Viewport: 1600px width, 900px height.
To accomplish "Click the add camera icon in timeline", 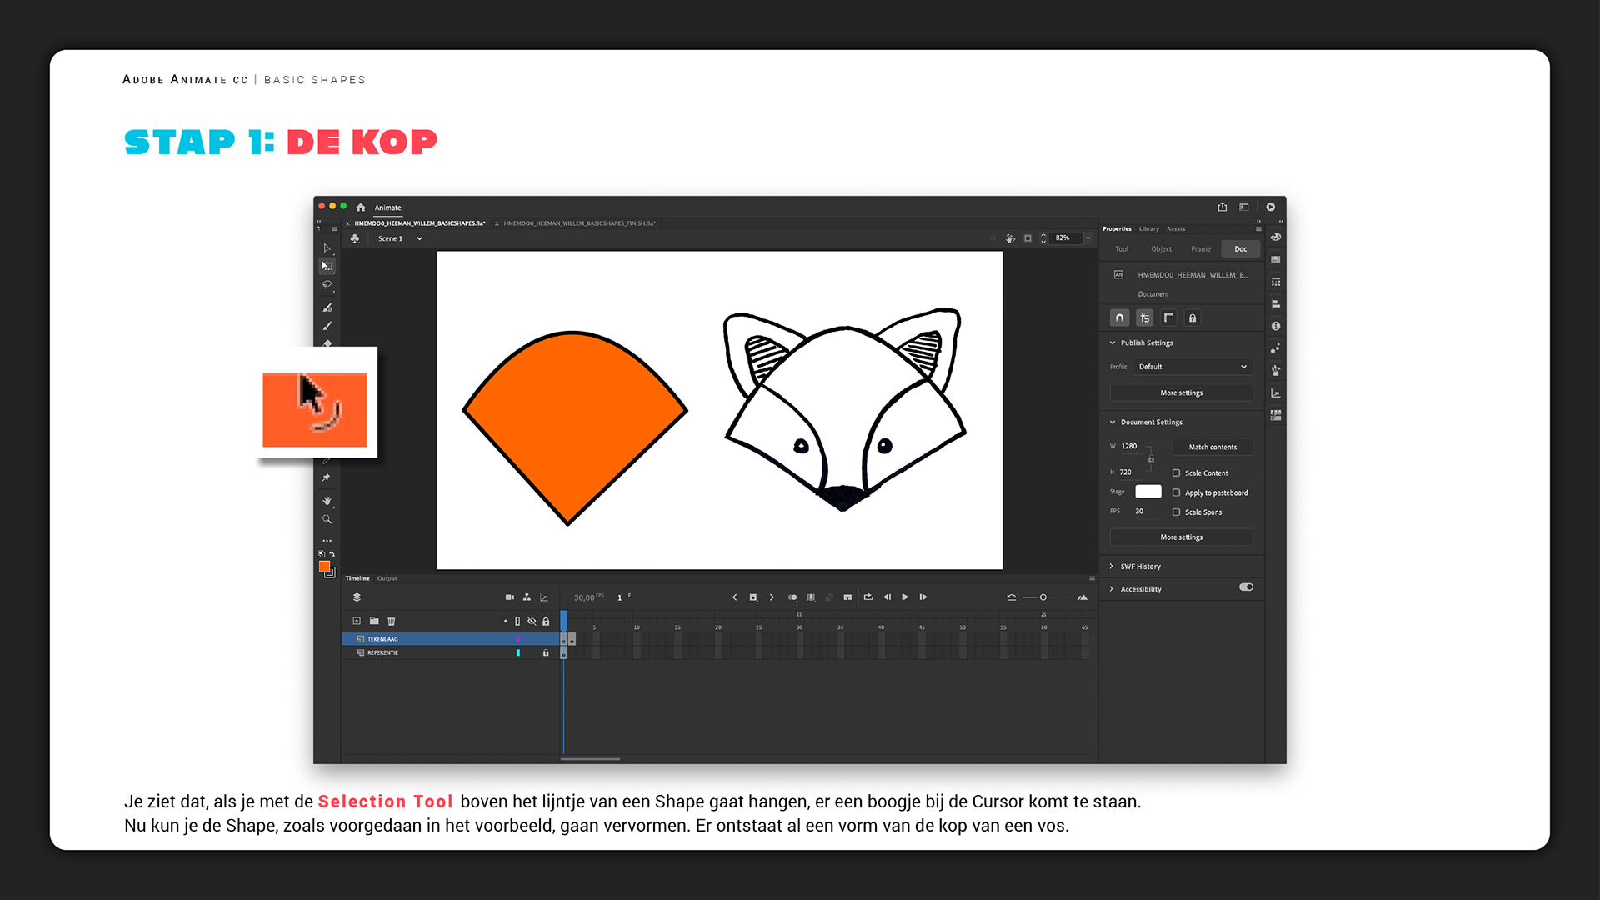I will coord(510,597).
